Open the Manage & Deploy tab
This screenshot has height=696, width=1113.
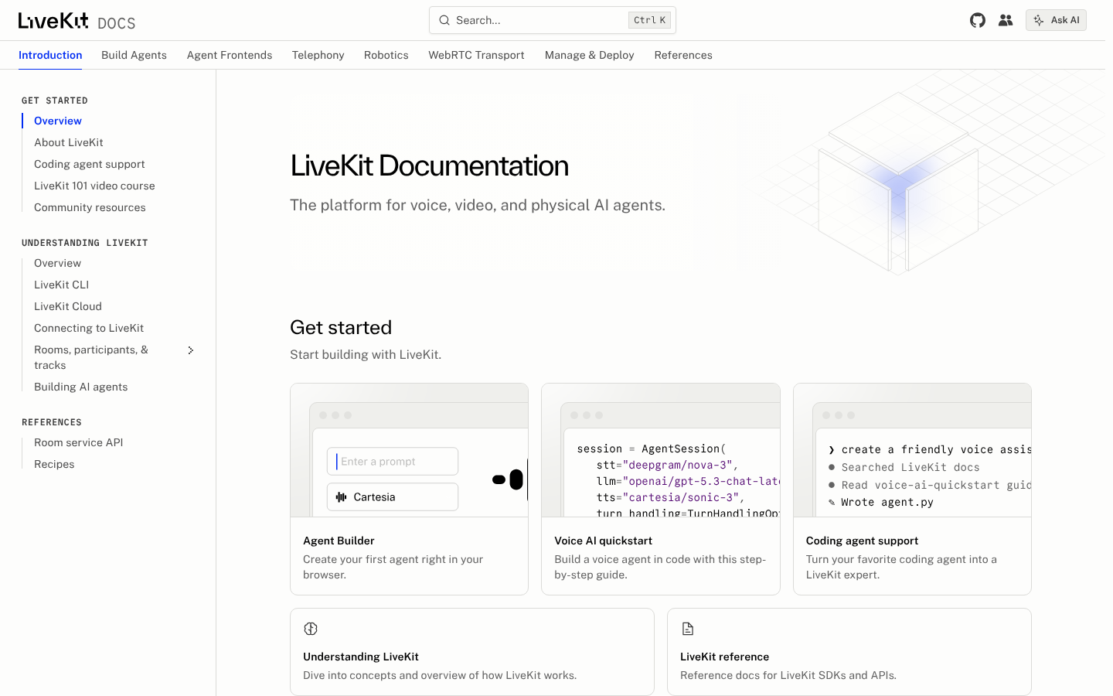click(590, 55)
